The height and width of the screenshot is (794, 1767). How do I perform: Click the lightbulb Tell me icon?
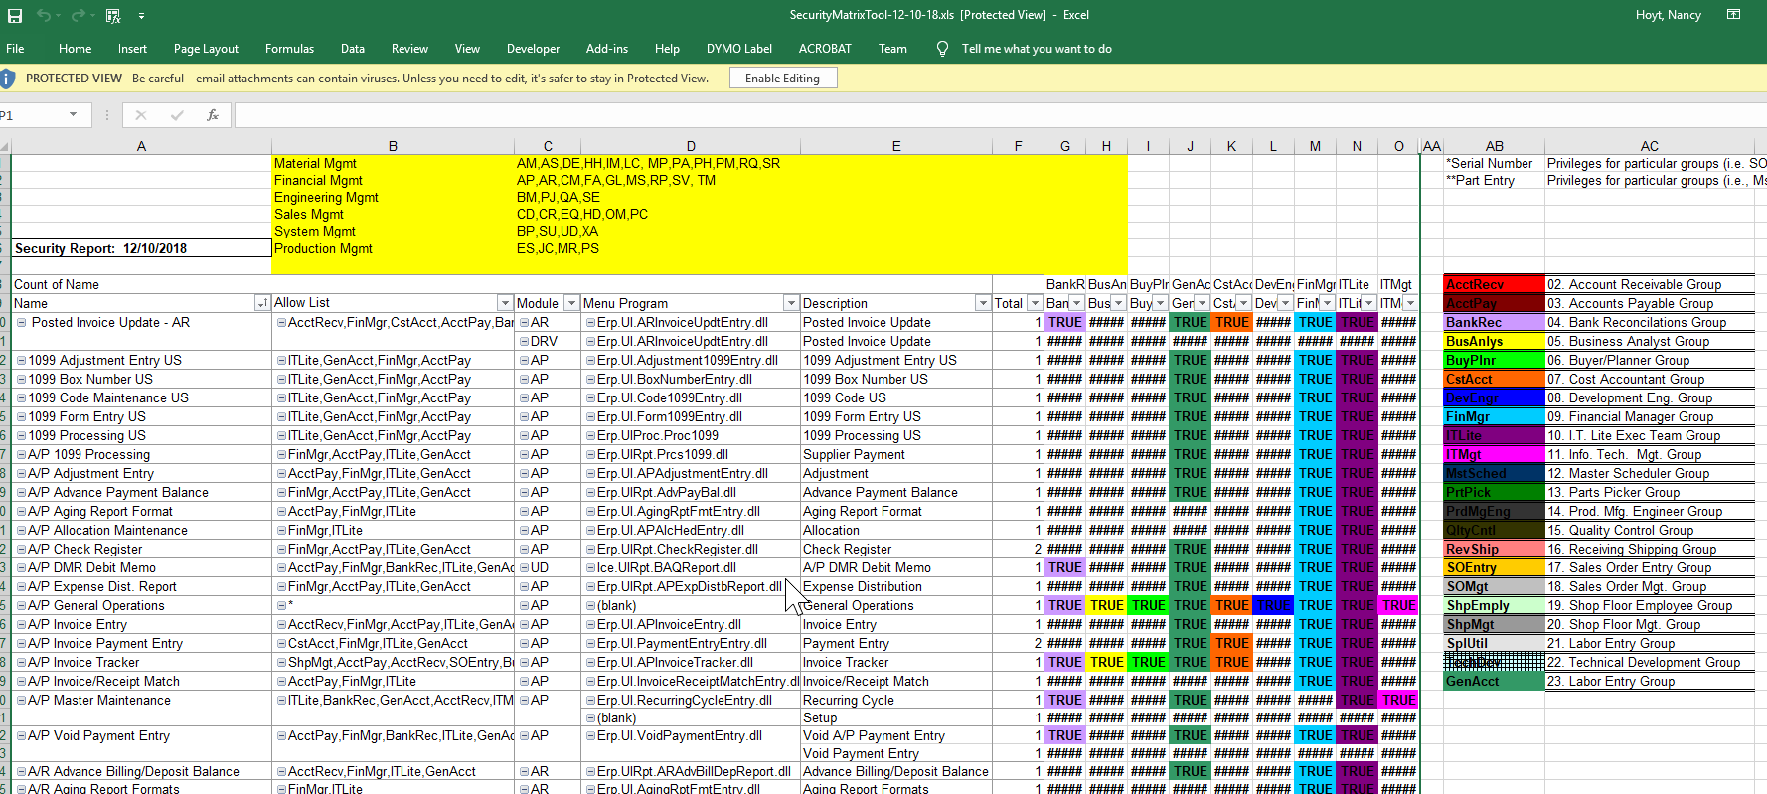[942, 48]
